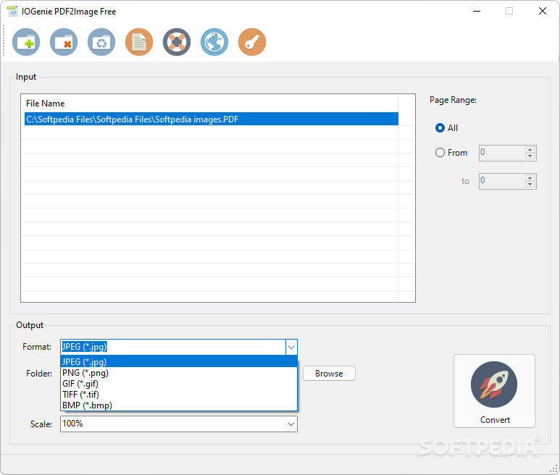560x475 pixels.
Task: Choose GIF (*.gif) from format list
Action: tap(179, 384)
